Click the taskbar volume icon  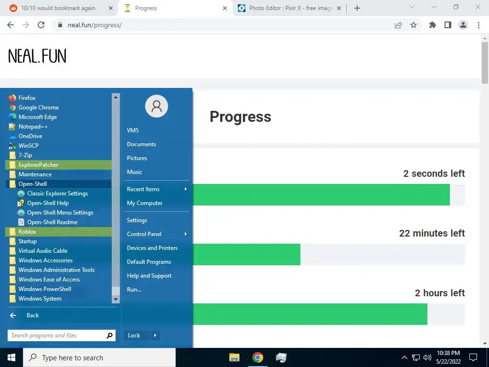point(427,357)
